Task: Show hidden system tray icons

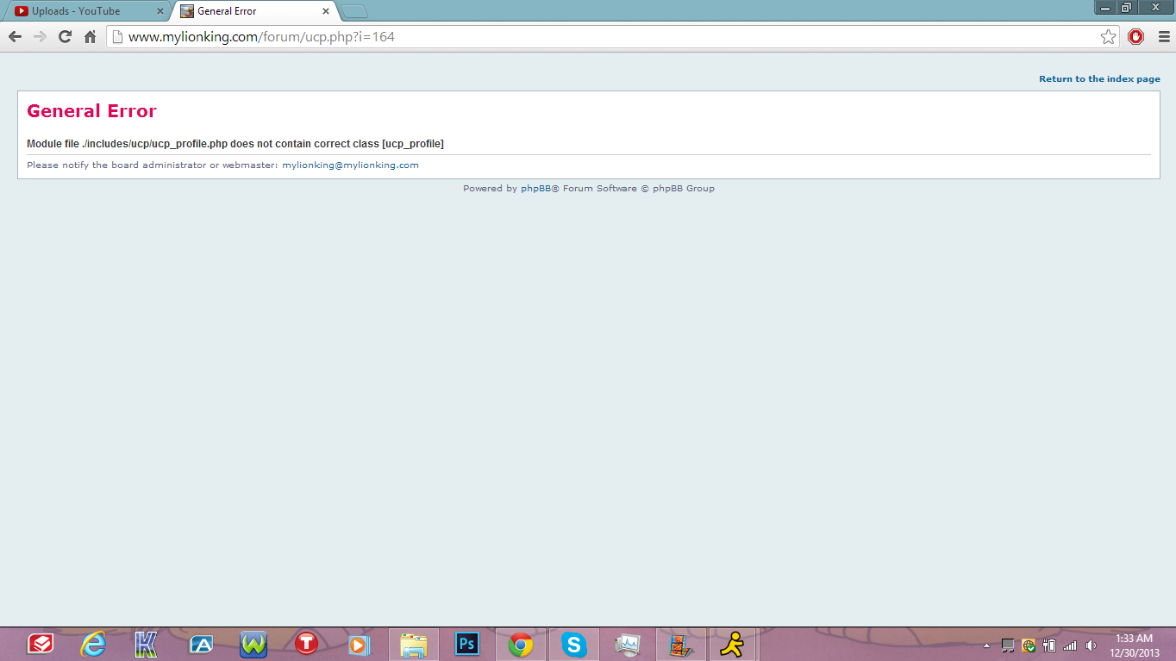Action: tap(987, 645)
